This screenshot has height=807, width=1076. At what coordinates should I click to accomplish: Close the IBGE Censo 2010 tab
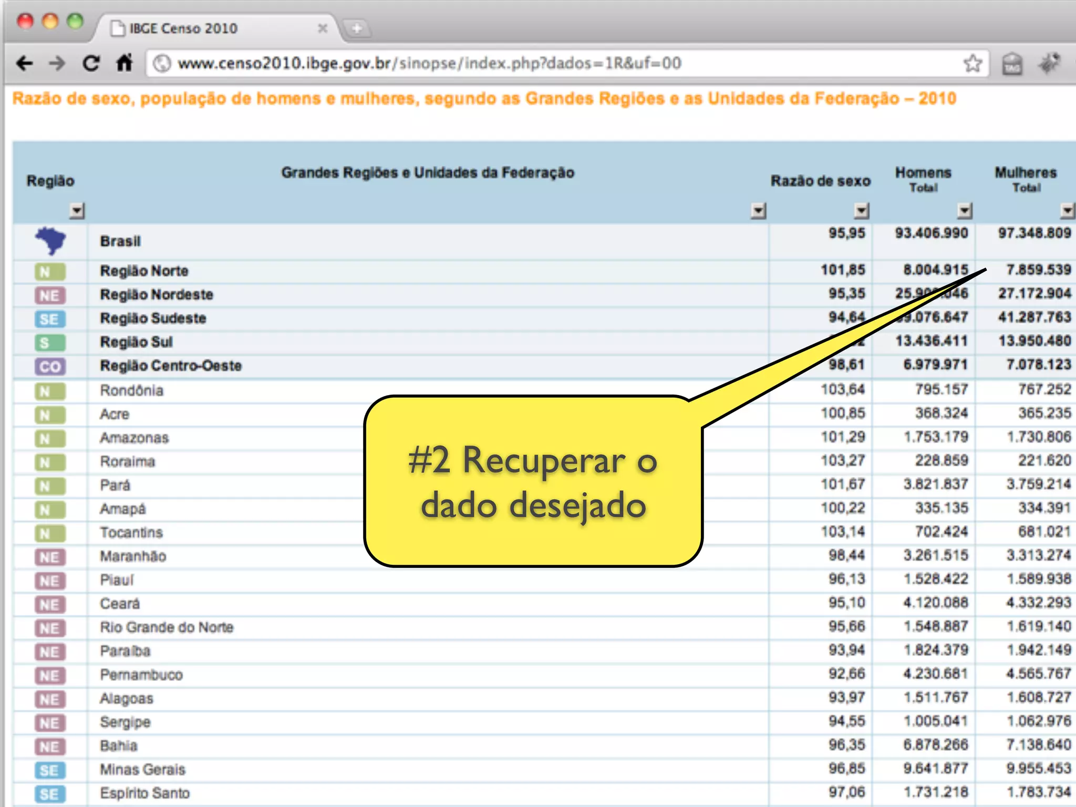(x=323, y=28)
